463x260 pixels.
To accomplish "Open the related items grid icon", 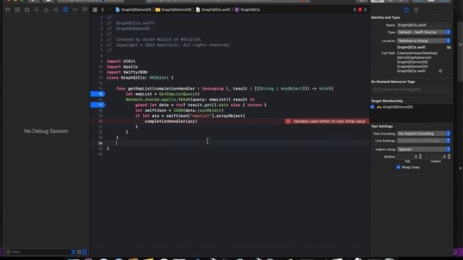I will 95,9.
